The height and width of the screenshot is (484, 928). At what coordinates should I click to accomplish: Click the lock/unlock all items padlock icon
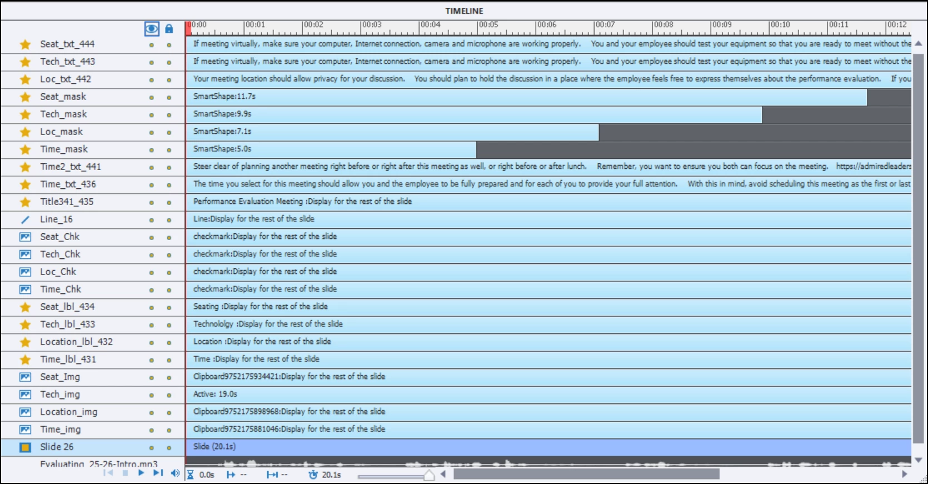point(169,28)
